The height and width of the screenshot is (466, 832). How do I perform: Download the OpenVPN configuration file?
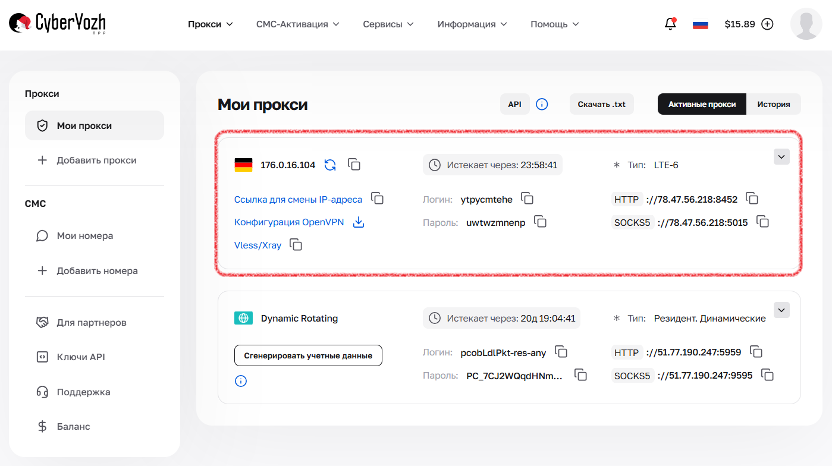[358, 222]
